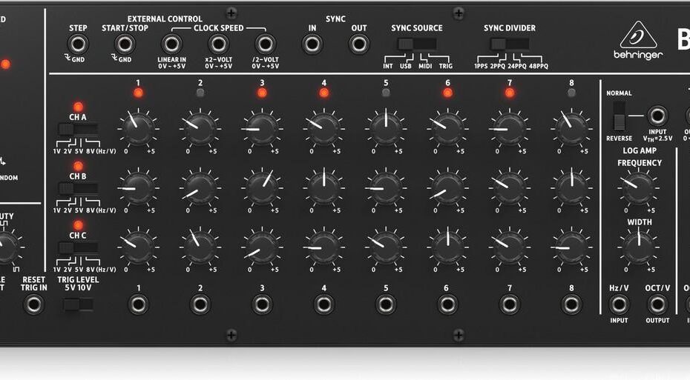Click the step 4 output jack

(324, 304)
